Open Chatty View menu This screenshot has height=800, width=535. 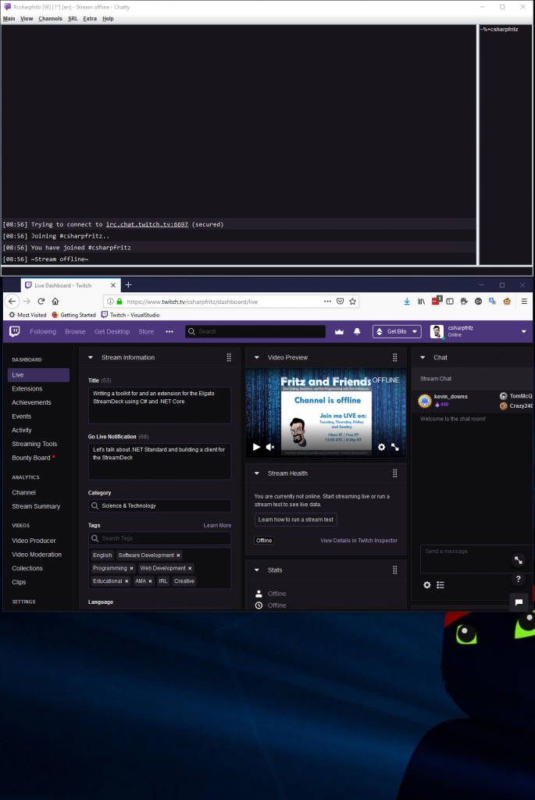(x=27, y=19)
